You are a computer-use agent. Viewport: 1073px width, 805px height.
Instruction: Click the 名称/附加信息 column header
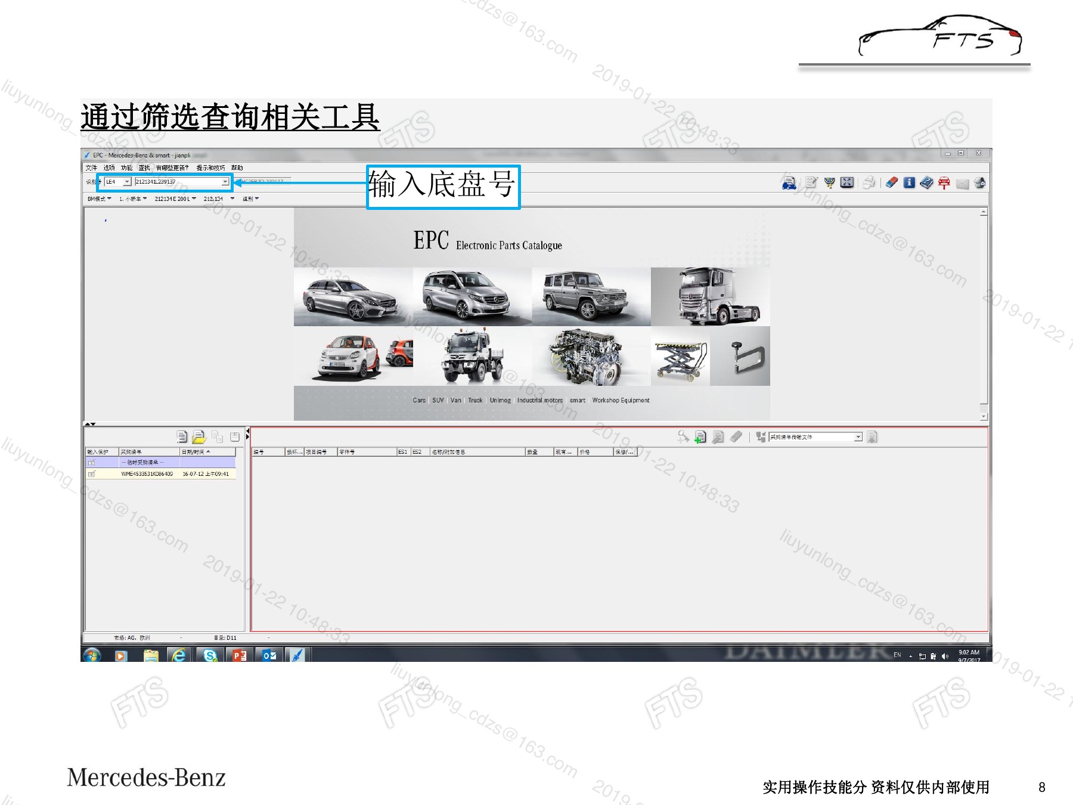[477, 452]
